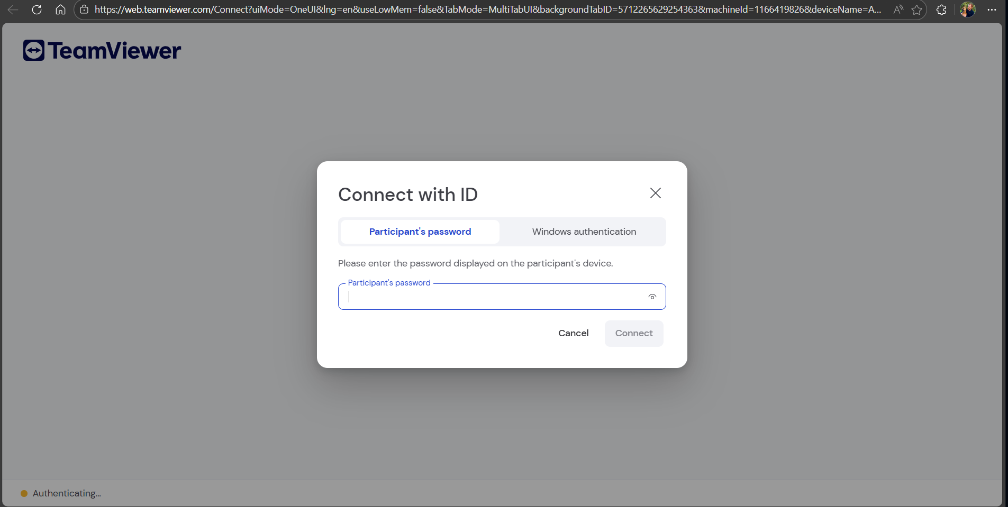Click the TeamViewer logo
The width and height of the screenshot is (1008, 507).
click(102, 50)
